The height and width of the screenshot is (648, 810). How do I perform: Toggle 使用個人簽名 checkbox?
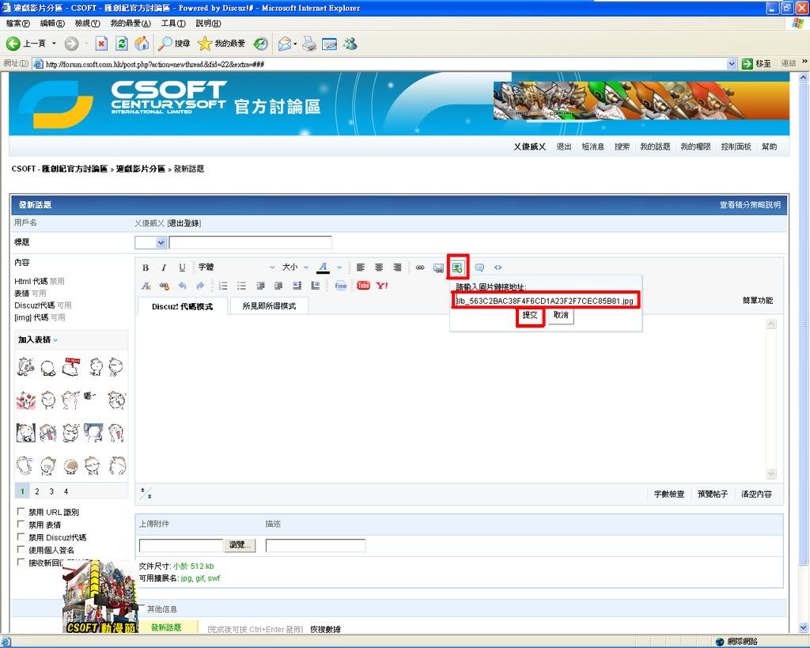click(21, 550)
